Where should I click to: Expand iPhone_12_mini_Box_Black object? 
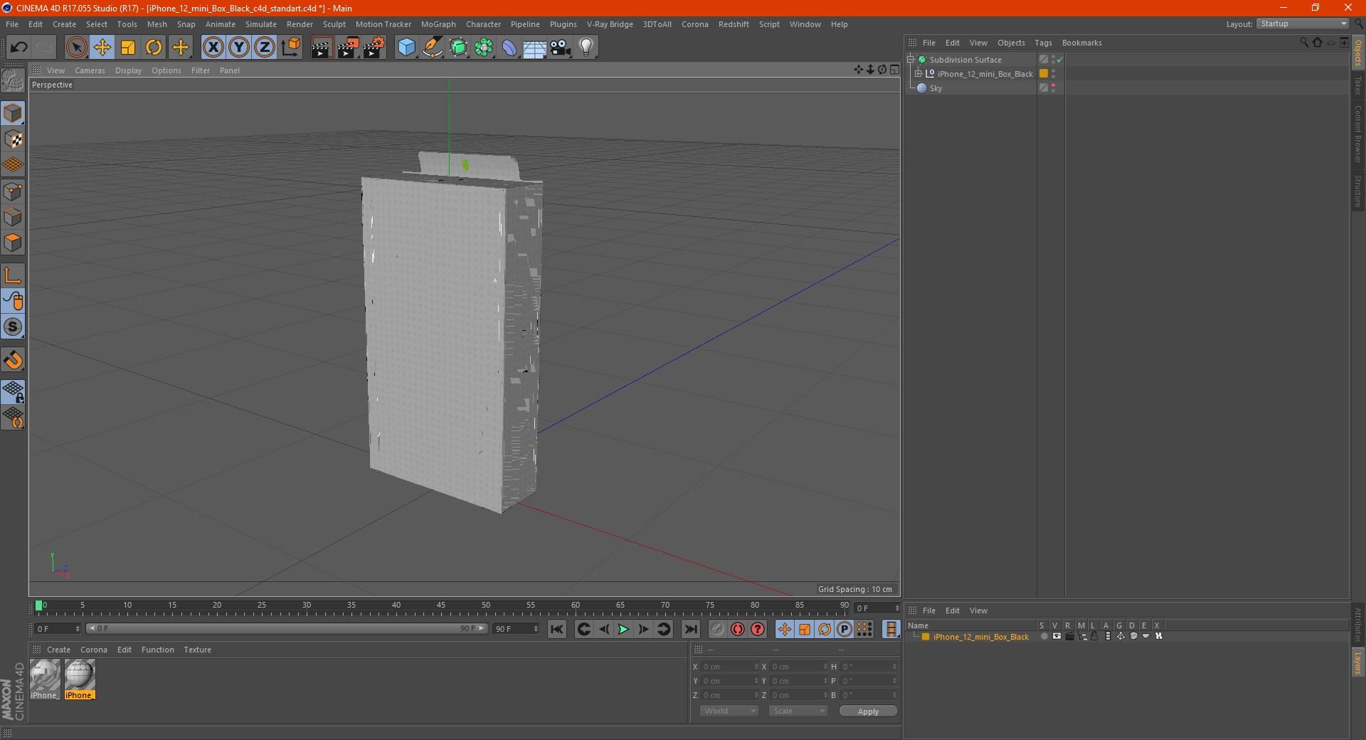pos(918,74)
